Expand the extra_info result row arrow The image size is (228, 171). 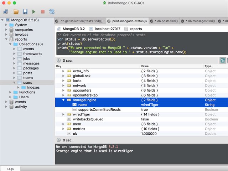tap(63, 71)
